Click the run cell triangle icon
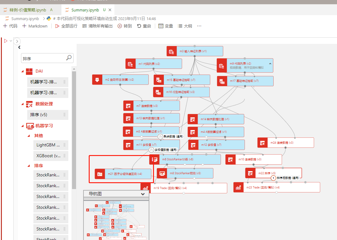 [x=6, y=41]
